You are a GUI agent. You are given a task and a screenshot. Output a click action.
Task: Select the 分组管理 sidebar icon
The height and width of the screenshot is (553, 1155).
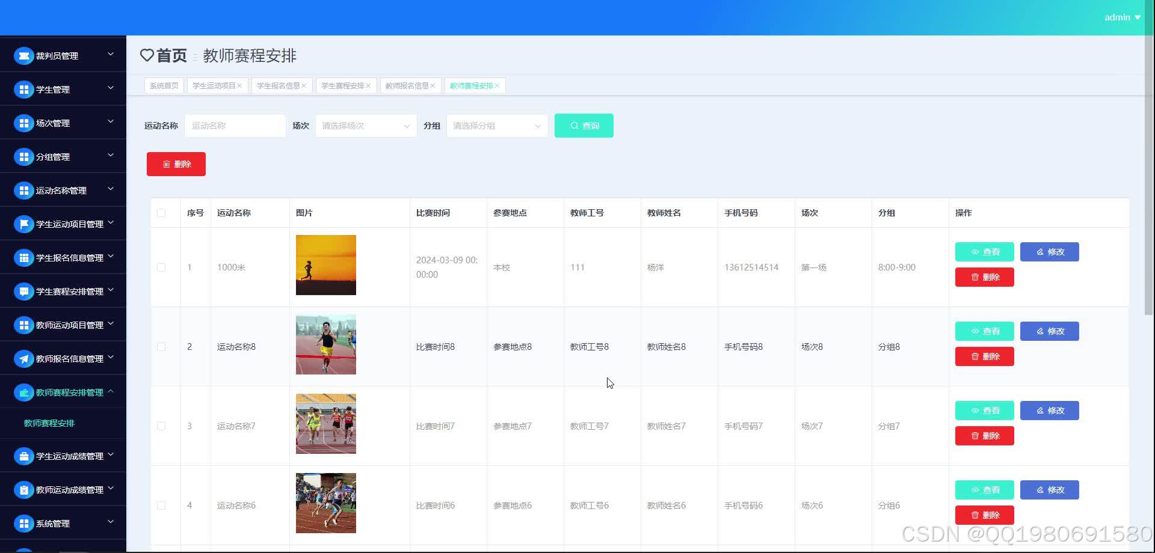(23, 156)
